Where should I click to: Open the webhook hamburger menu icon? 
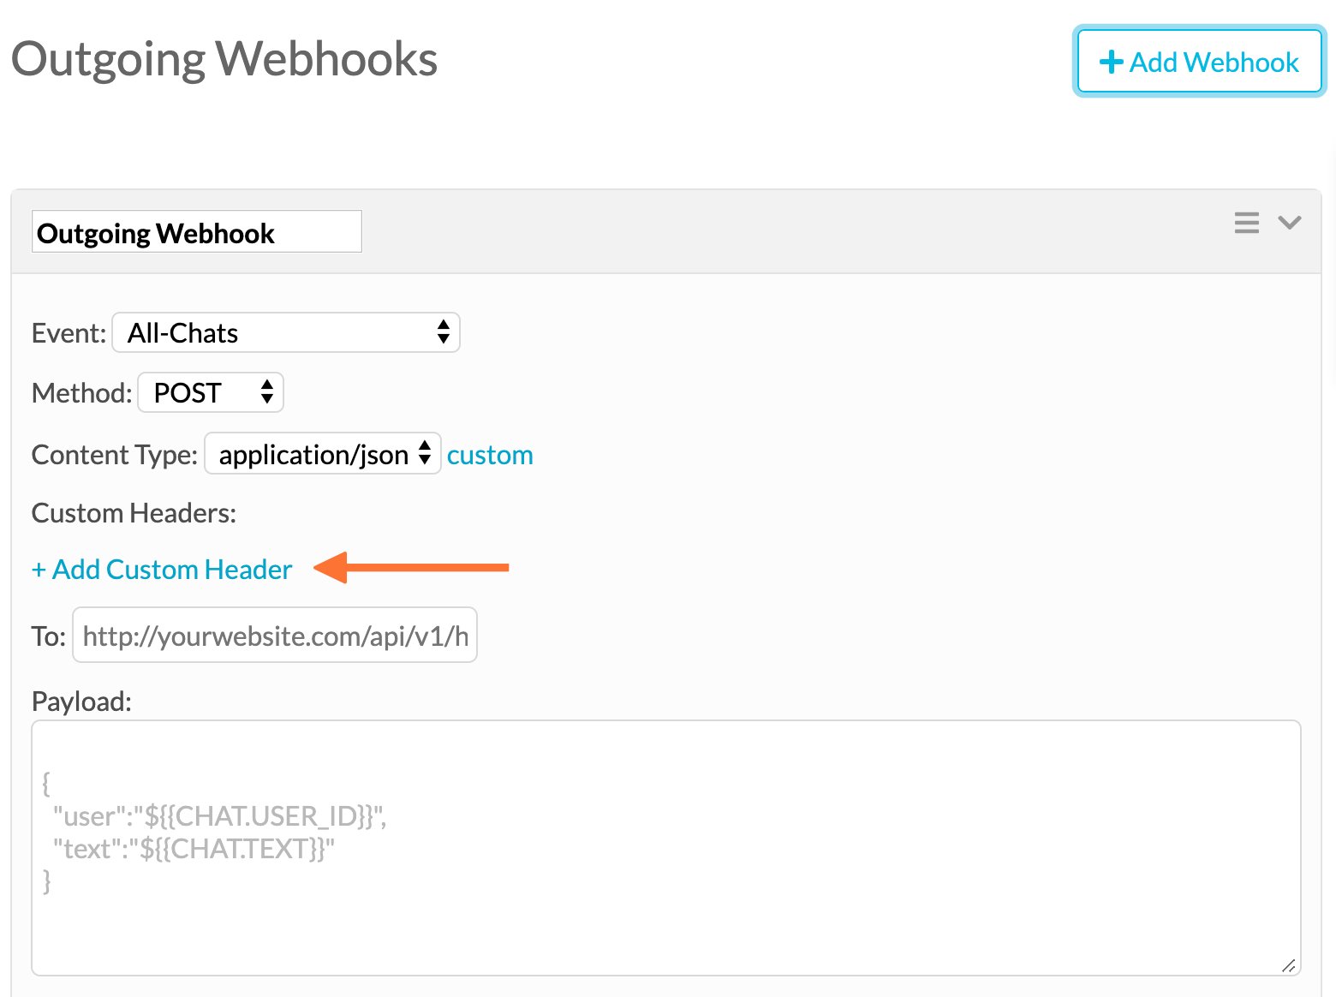(1247, 223)
